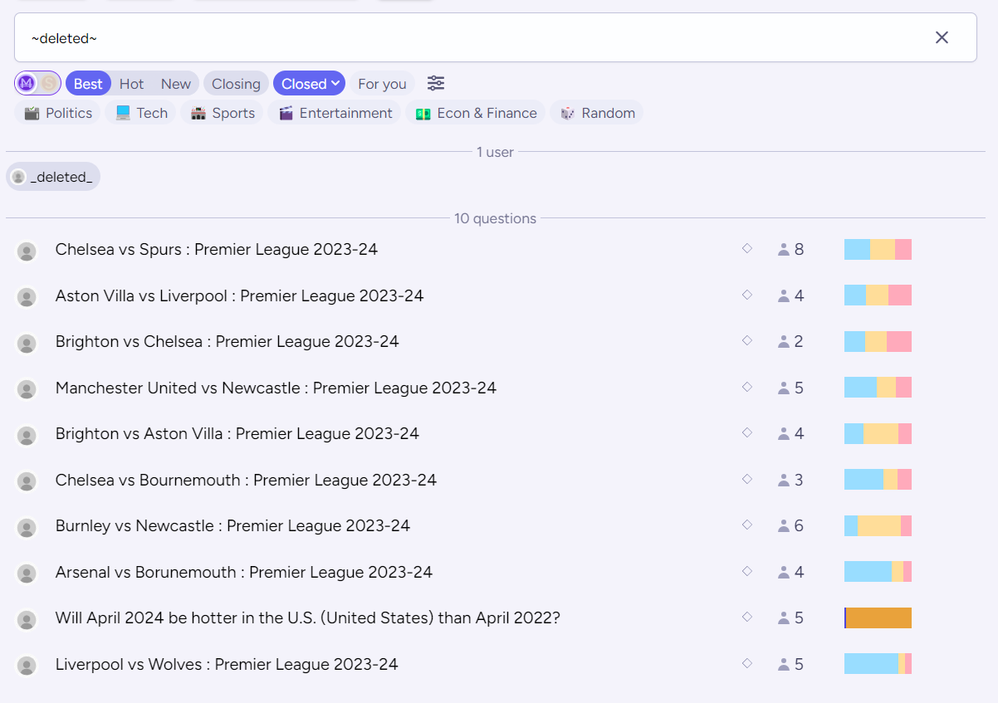
Task: Click the 8 traders count on Chelsea vs Spurs
Action: [790, 249]
